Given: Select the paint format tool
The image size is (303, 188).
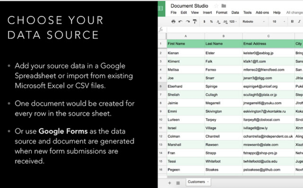Looking at the screenshot, I should tap(195, 22).
